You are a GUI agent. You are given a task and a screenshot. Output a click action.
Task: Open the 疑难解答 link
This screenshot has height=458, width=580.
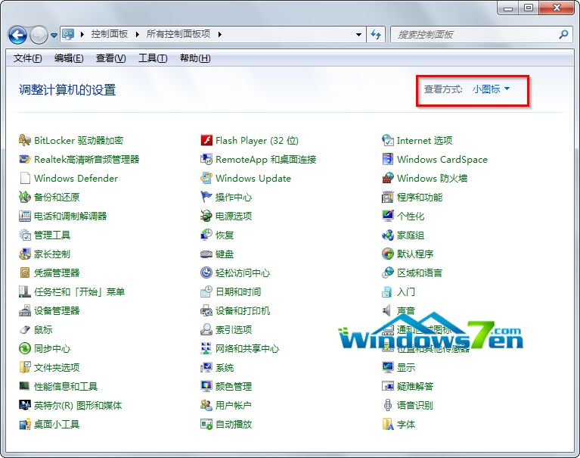[415, 387]
